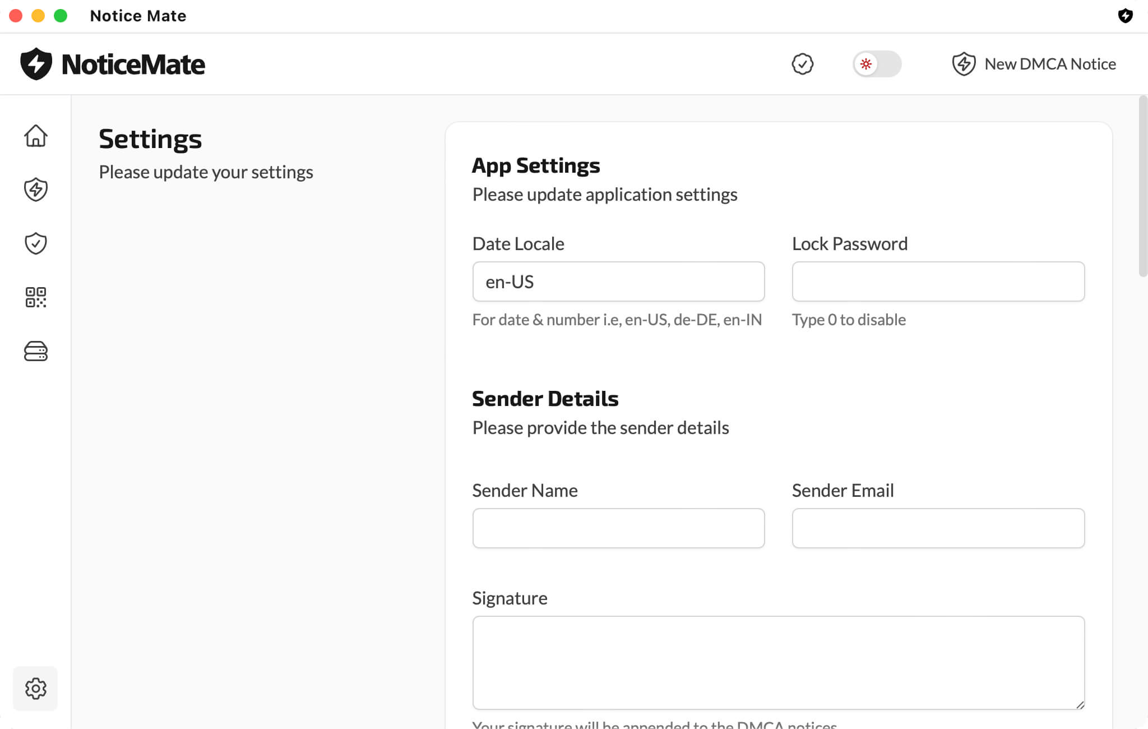Image resolution: width=1148 pixels, height=729 pixels.
Task: Open the verification shield-check sidebar section
Action: [x=35, y=243]
